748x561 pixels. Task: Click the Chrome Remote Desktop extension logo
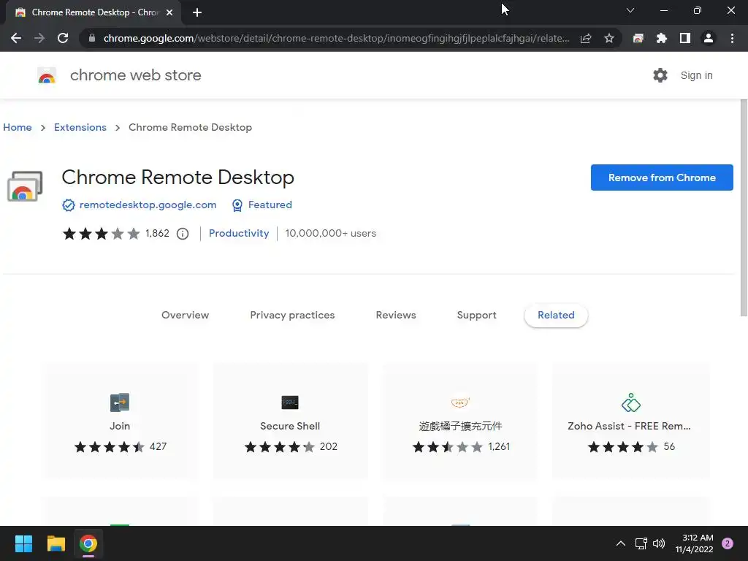[25, 186]
